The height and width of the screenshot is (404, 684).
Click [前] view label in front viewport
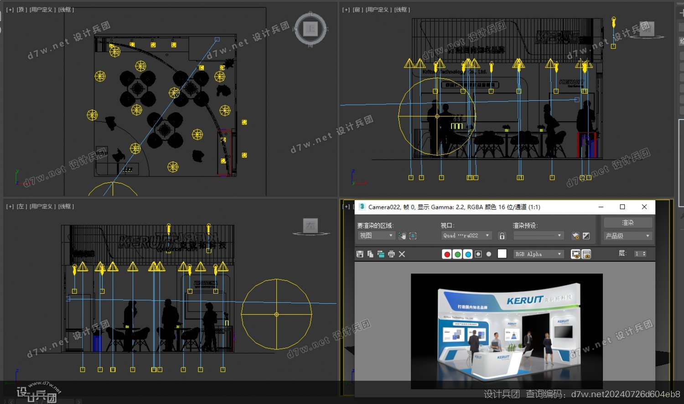pyautogui.click(x=358, y=10)
